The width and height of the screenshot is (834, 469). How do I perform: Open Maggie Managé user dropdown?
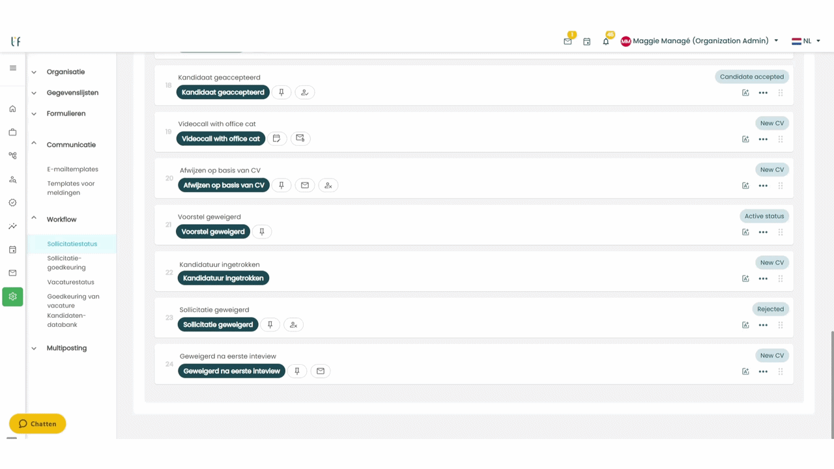tap(700, 41)
